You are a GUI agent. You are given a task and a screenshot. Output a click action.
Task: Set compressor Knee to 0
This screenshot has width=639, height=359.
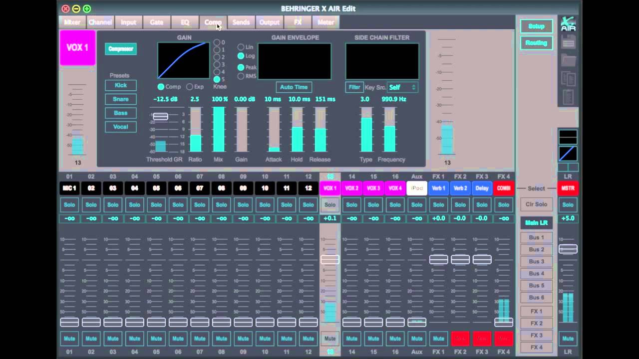(x=217, y=42)
